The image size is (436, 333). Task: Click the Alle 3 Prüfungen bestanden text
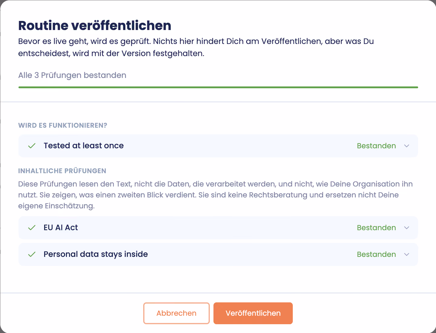pyautogui.click(x=72, y=75)
